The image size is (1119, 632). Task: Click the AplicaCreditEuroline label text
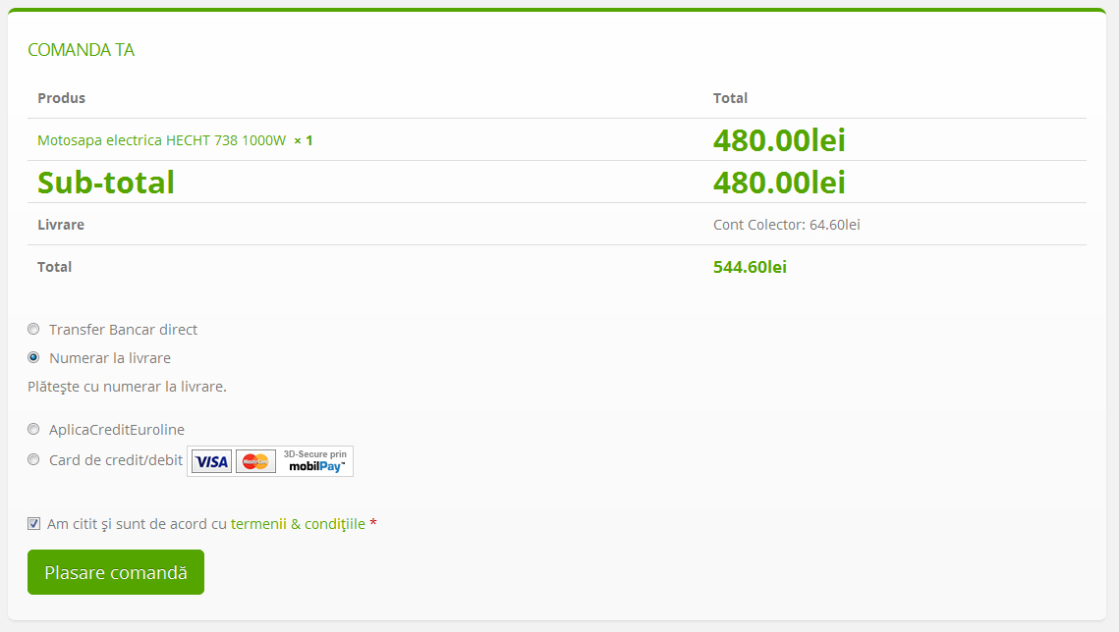coord(117,430)
